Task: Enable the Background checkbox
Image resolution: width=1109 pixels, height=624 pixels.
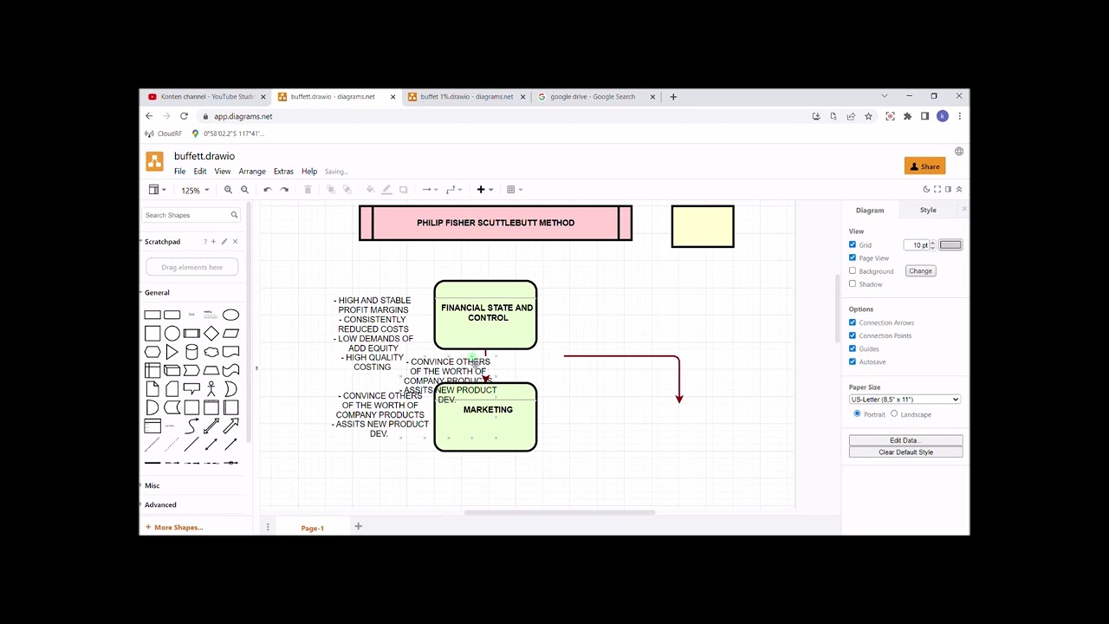Action: [x=853, y=270]
